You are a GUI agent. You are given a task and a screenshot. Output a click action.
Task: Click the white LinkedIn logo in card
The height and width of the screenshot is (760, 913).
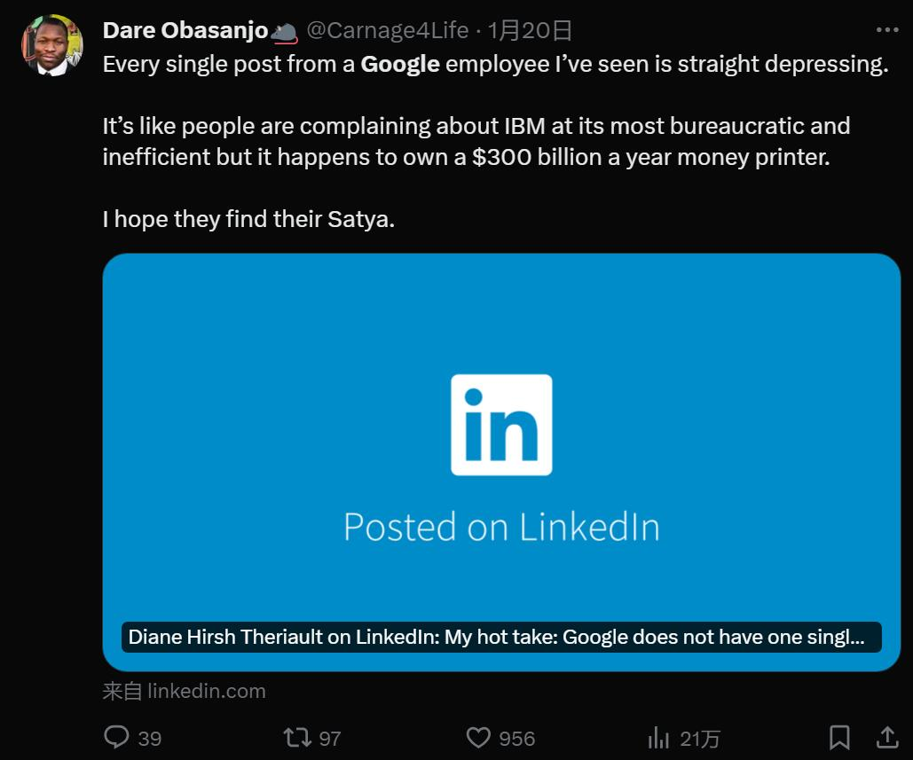coord(501,425)
